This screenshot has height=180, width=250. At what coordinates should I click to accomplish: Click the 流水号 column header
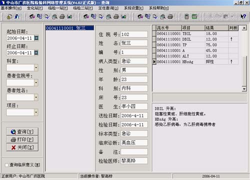click(168, 28)
